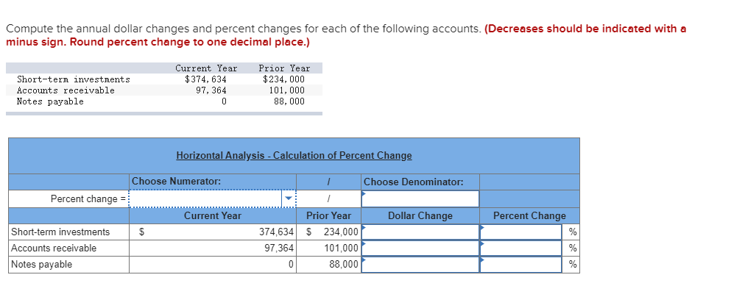Select Percent Change field for Accounts receivable
The image size is (734, 297).
[x=521, y=248]
